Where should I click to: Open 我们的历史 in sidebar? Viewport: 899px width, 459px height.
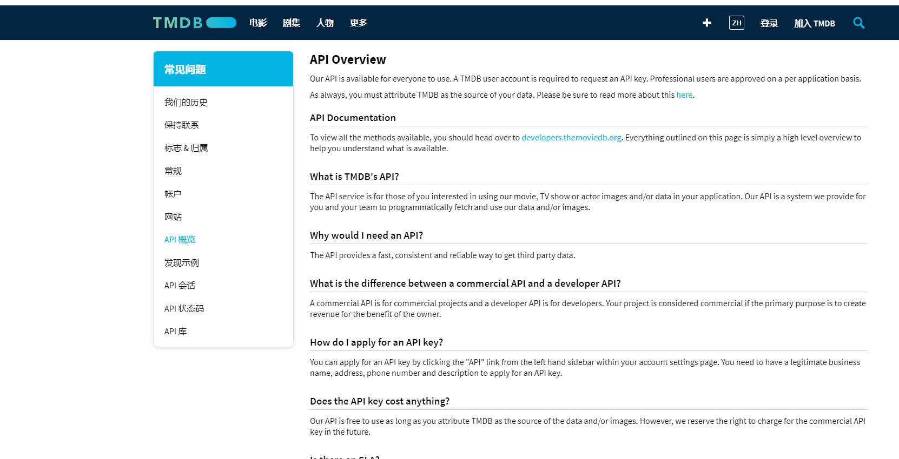pyautogui.click(x=186, y=102)
